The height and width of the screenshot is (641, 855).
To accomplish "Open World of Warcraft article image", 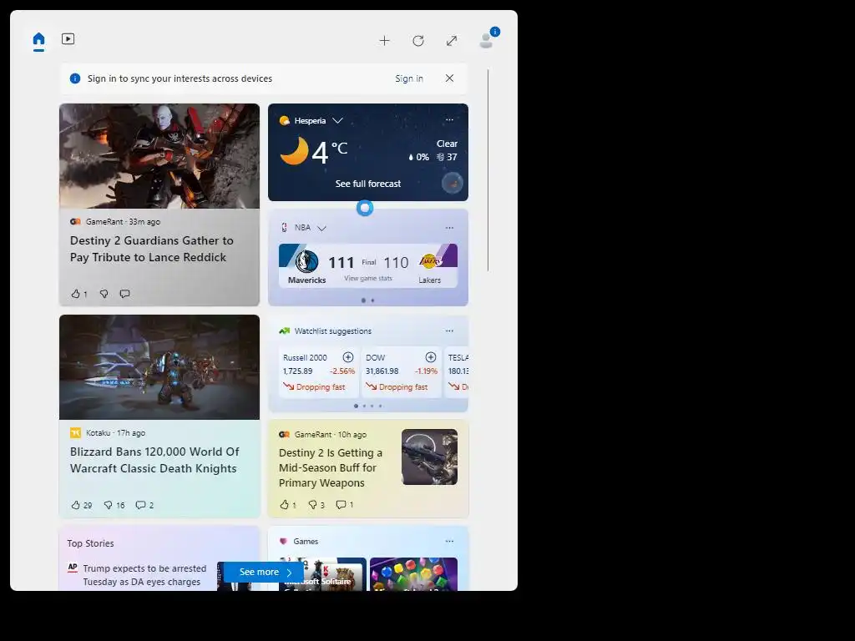I will coord(159,367).
